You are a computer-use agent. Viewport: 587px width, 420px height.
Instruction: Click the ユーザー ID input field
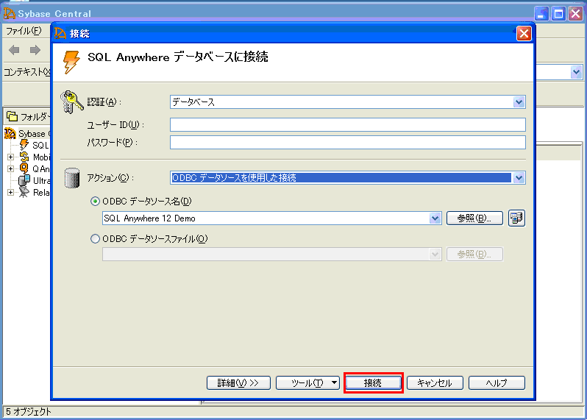(347, 124)
